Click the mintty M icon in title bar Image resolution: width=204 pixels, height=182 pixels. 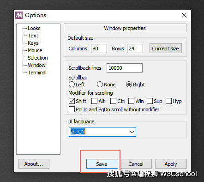[19, 15]
